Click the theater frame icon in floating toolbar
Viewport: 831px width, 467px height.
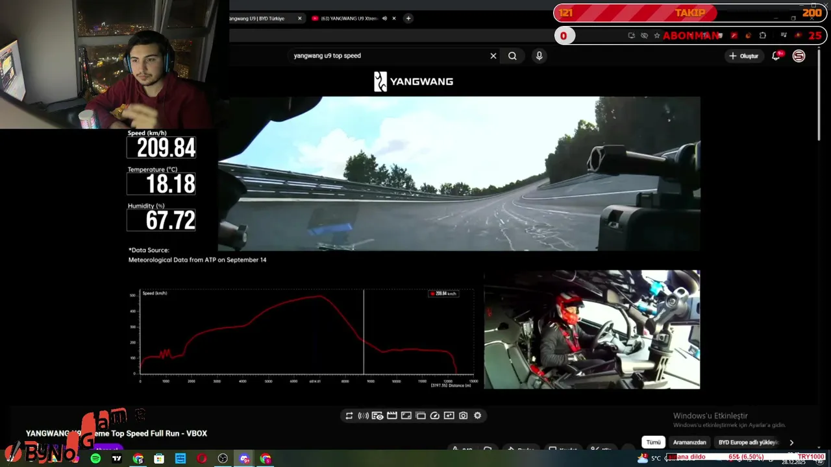coord(406,416)
